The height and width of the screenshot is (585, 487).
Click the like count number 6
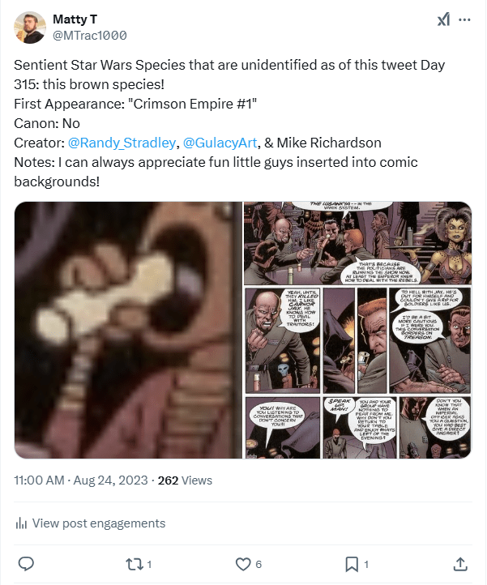258,564
